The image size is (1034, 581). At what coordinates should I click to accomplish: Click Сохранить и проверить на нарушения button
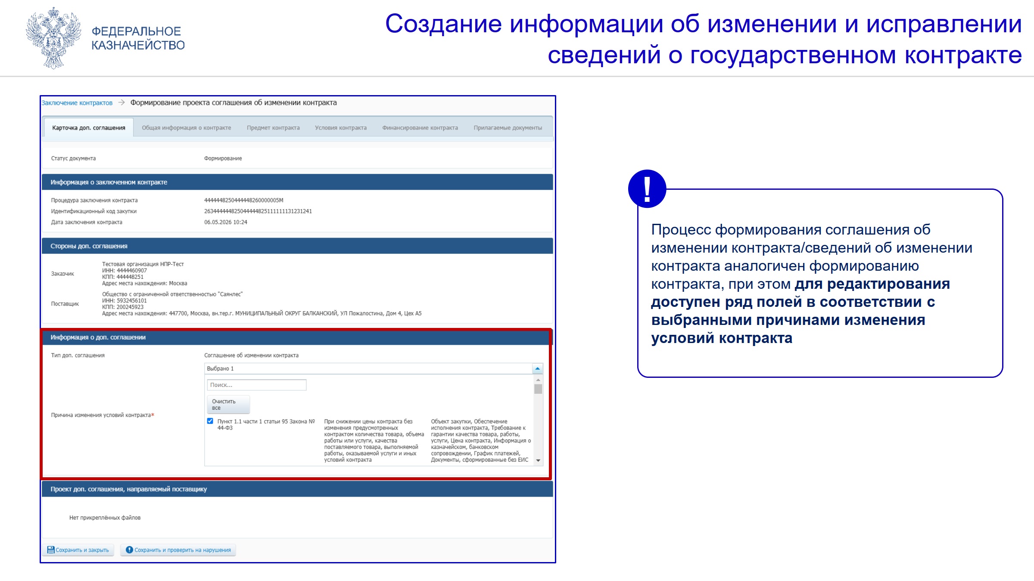(x=178, y=550)
